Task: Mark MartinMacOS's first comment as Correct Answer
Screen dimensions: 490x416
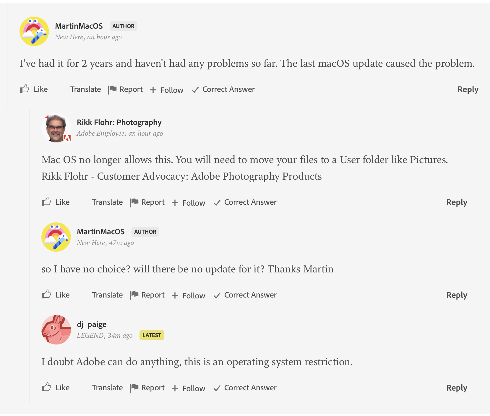Action: 223,89
